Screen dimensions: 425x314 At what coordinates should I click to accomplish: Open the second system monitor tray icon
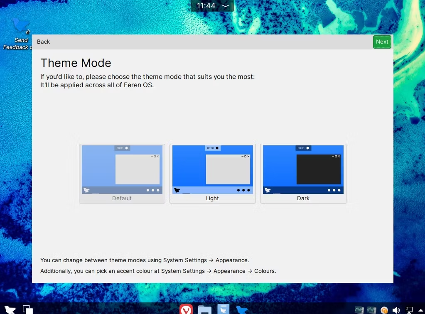[x=371, y=310]
